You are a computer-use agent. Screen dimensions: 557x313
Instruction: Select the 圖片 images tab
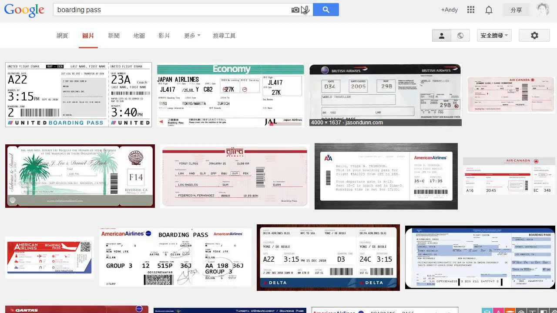point(88,36)
